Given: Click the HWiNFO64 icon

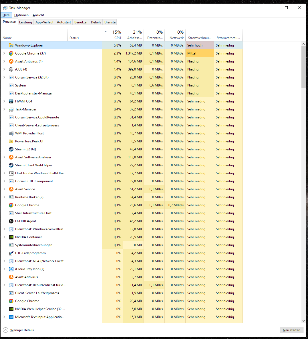Looking at the screenshot, I should click(x=11, y=101).
